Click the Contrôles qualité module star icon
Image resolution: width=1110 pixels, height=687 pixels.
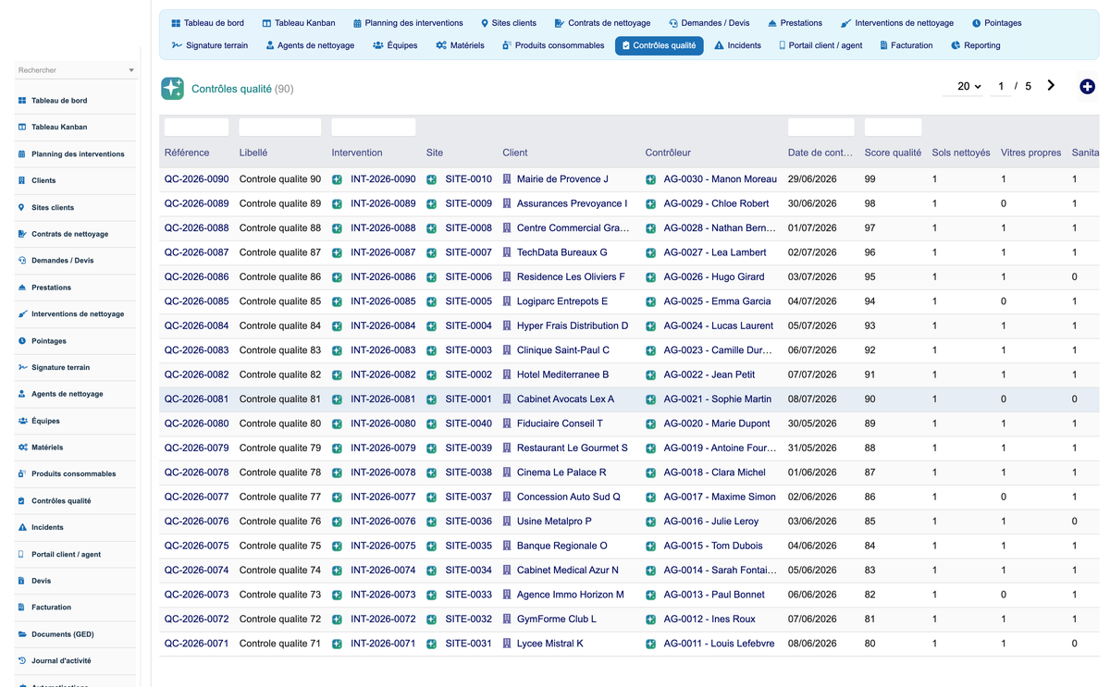(x=172, y=88)
